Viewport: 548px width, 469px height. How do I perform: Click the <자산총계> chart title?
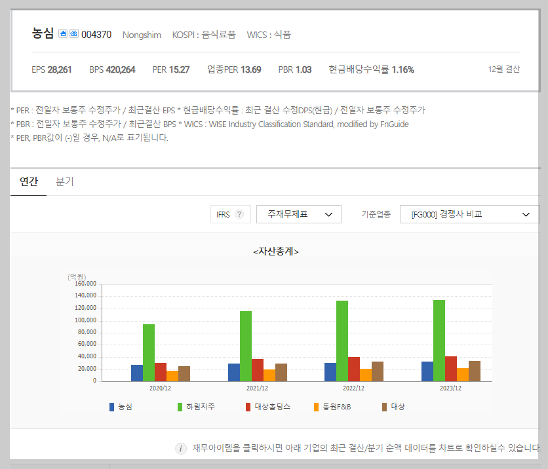(276, 252)
